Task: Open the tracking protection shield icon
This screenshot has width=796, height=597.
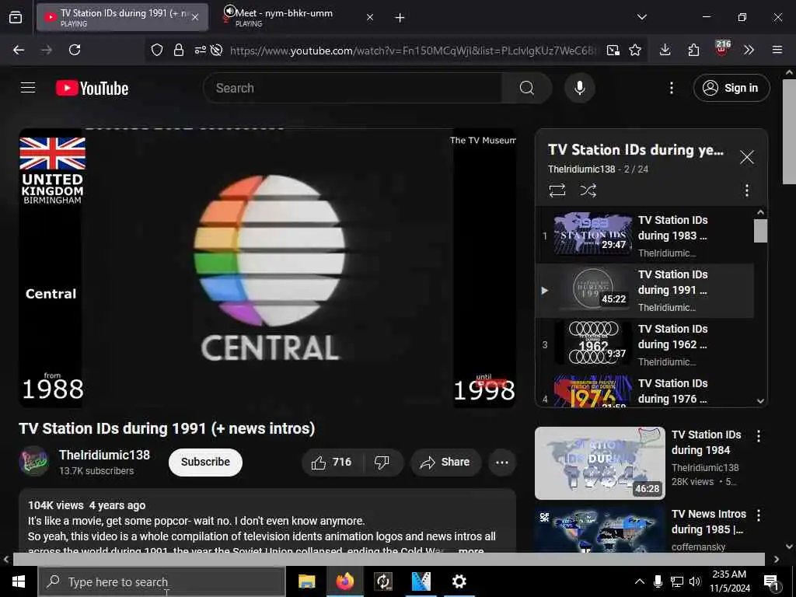Action: pos(157,50)
